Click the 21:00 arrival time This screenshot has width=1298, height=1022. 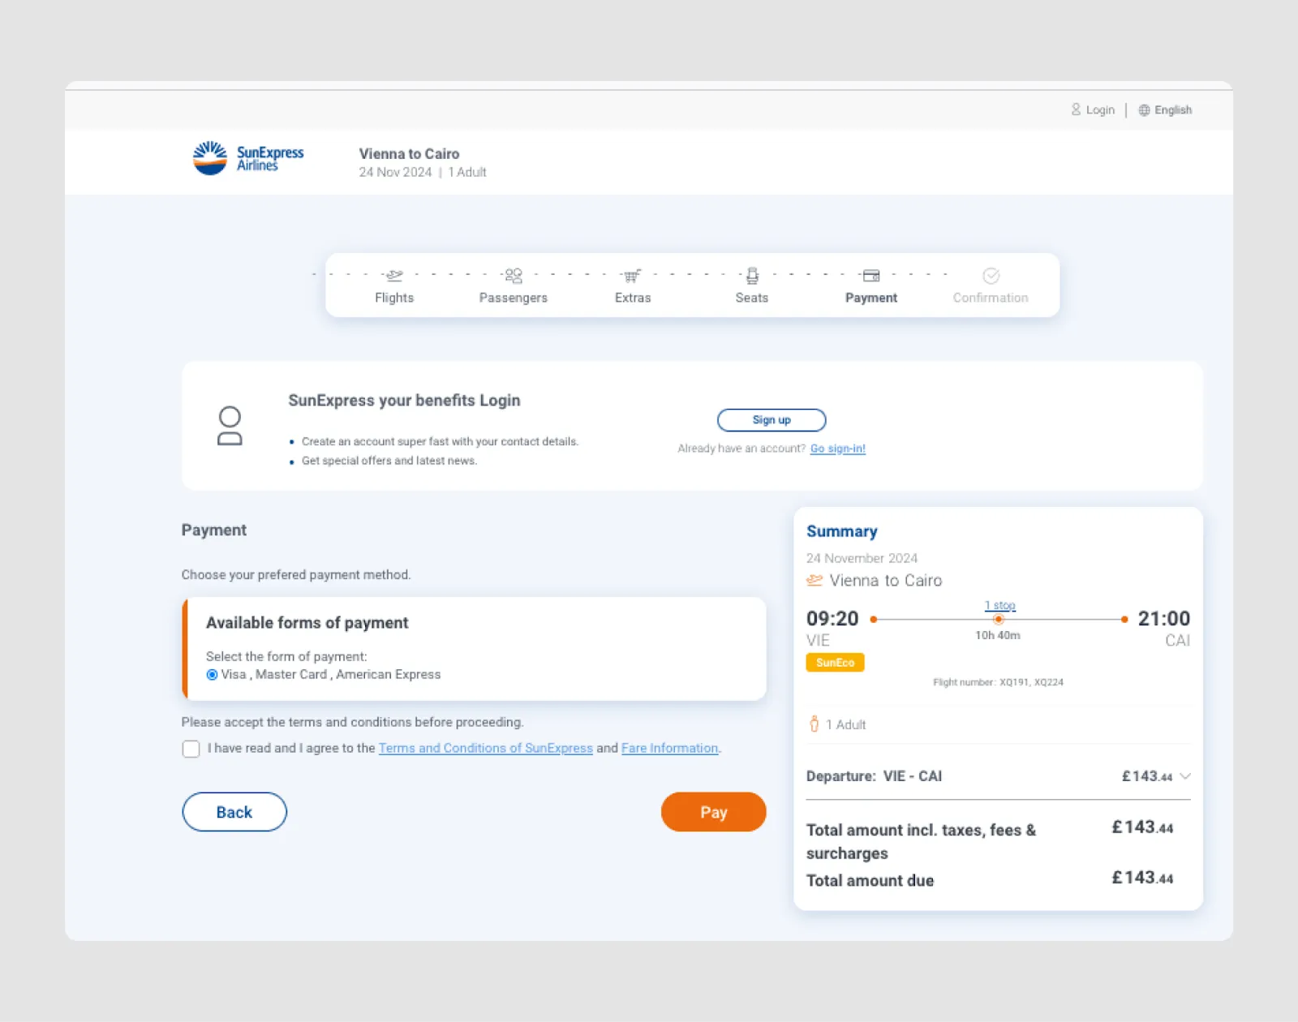point(1164,619)
